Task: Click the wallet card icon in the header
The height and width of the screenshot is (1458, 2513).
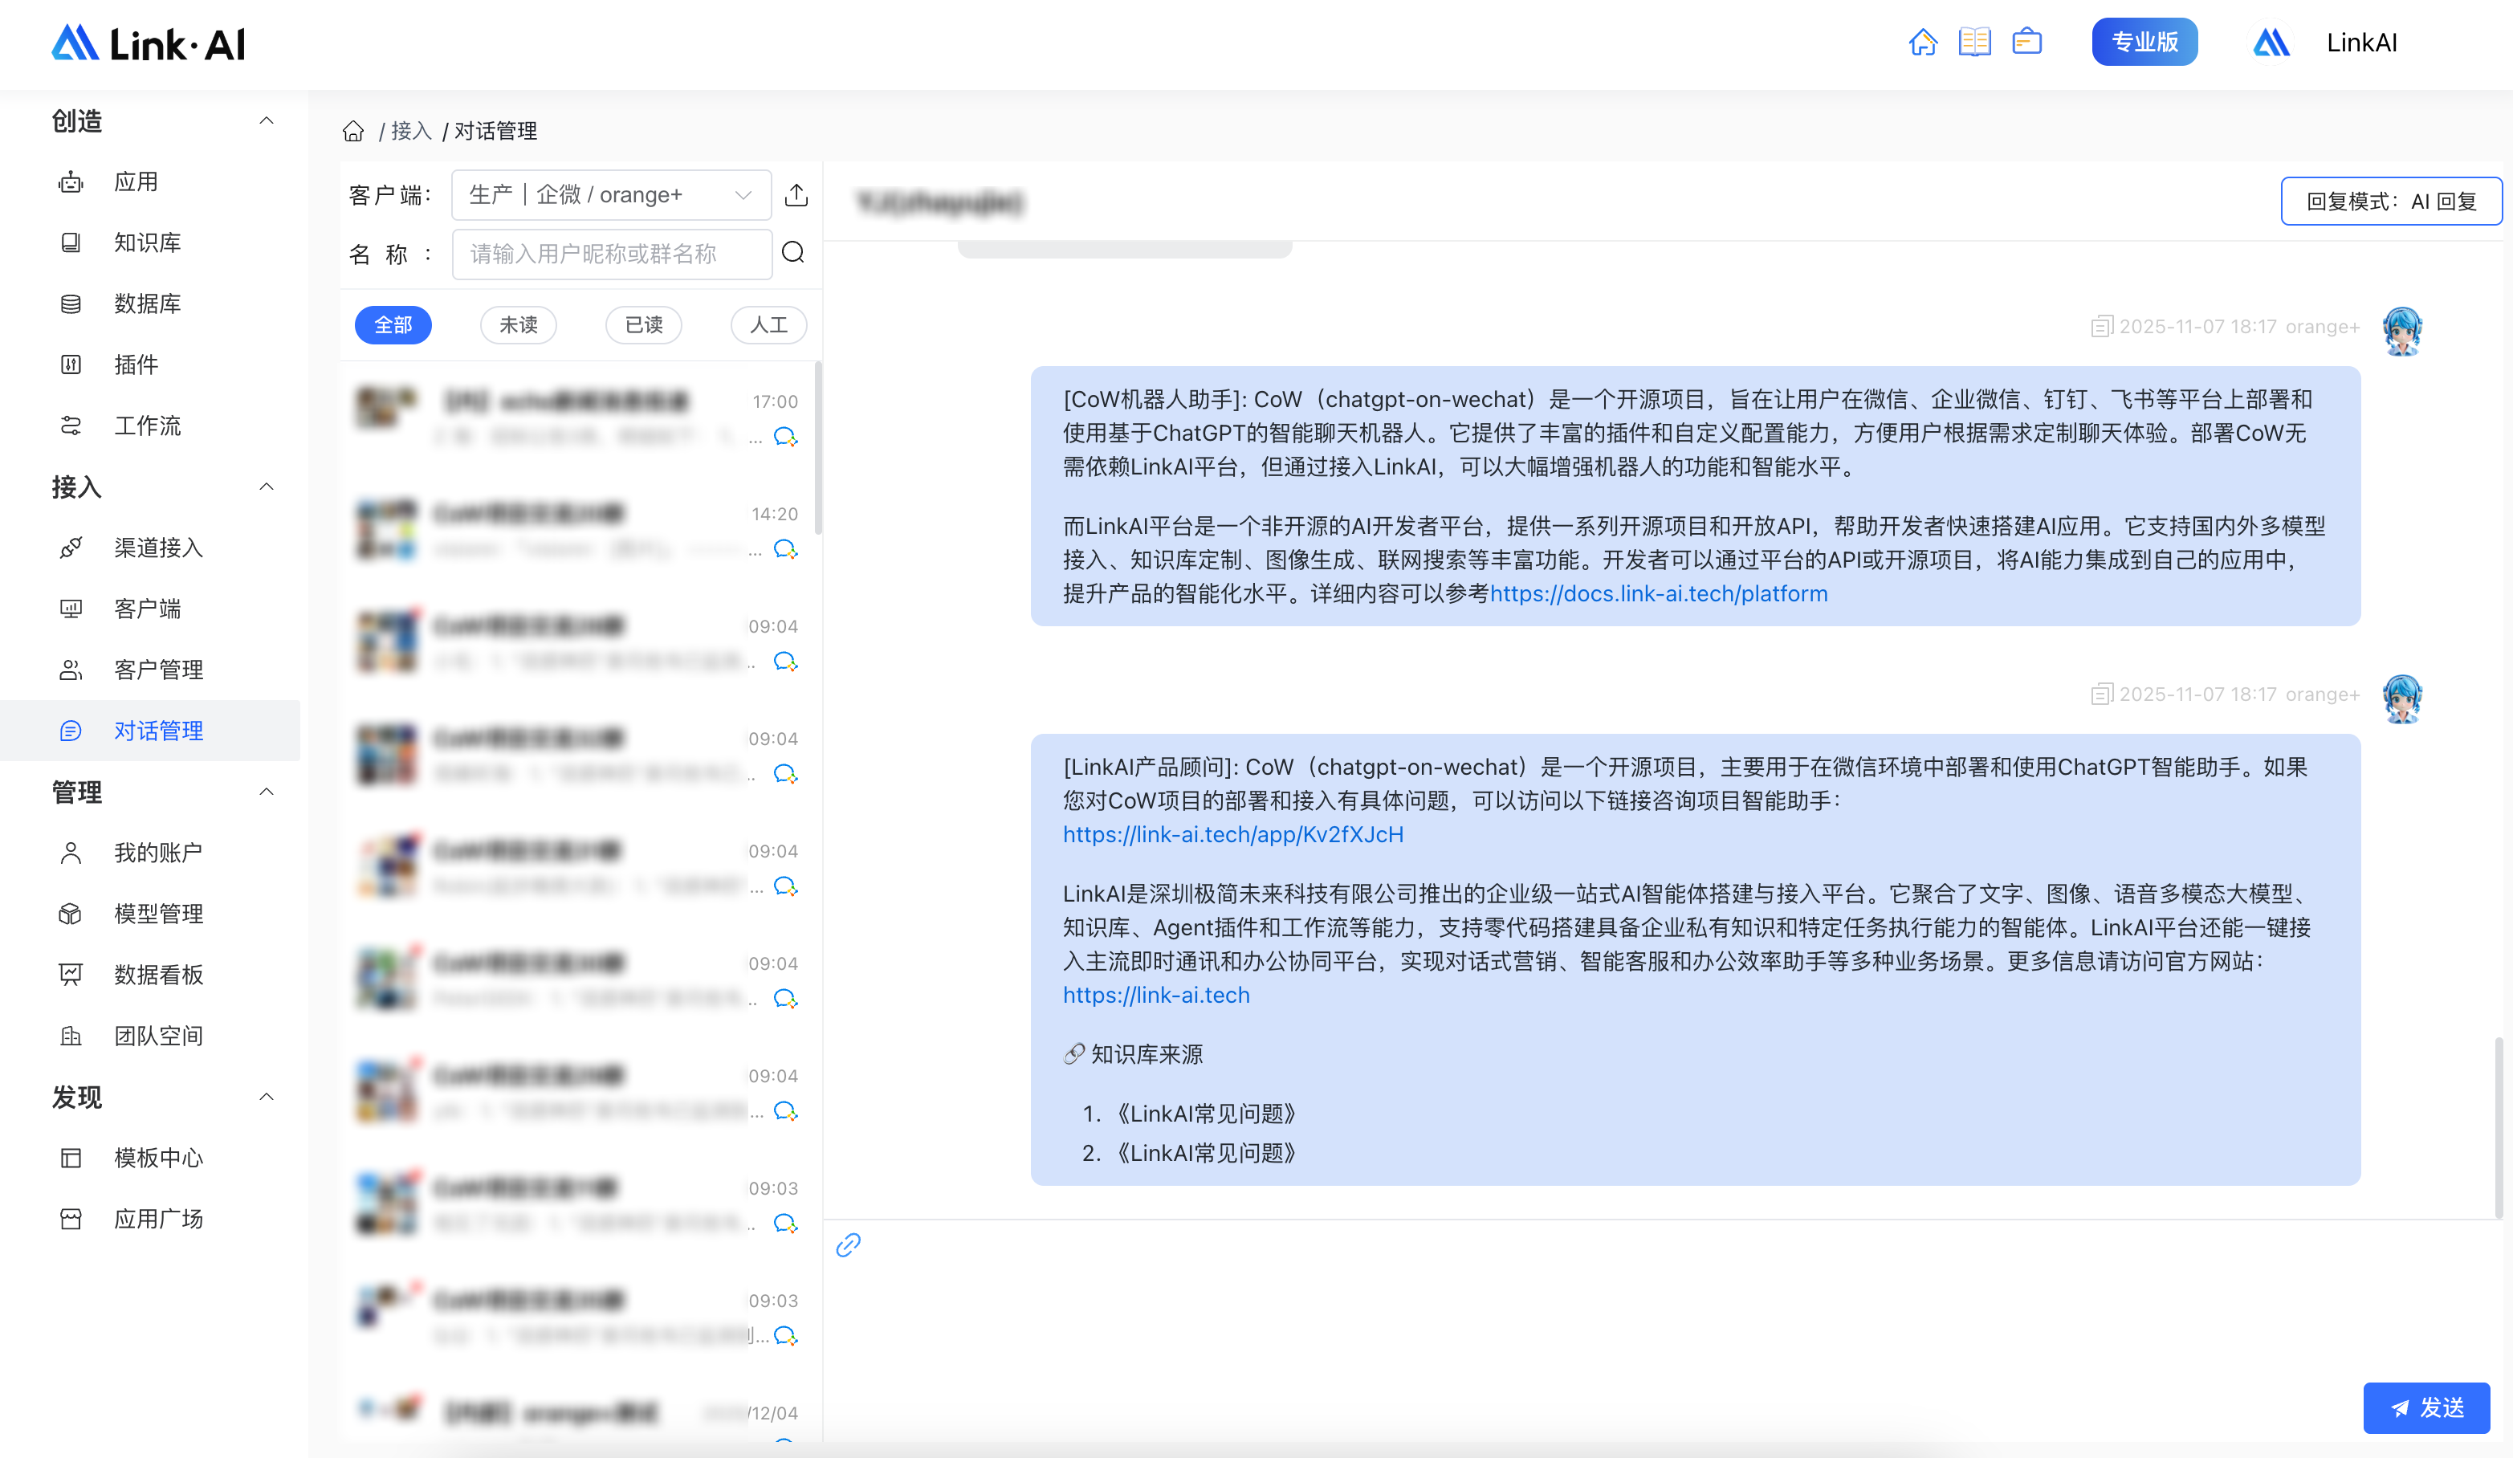Action: (2026, 42)
